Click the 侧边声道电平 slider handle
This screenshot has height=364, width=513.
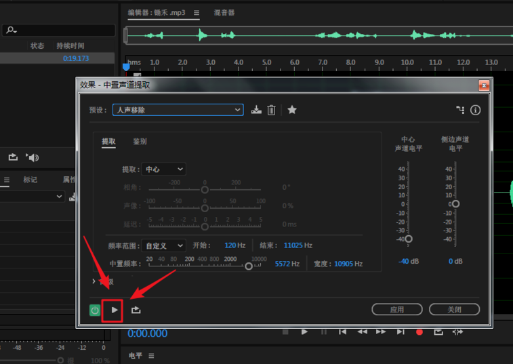[455, 204]
